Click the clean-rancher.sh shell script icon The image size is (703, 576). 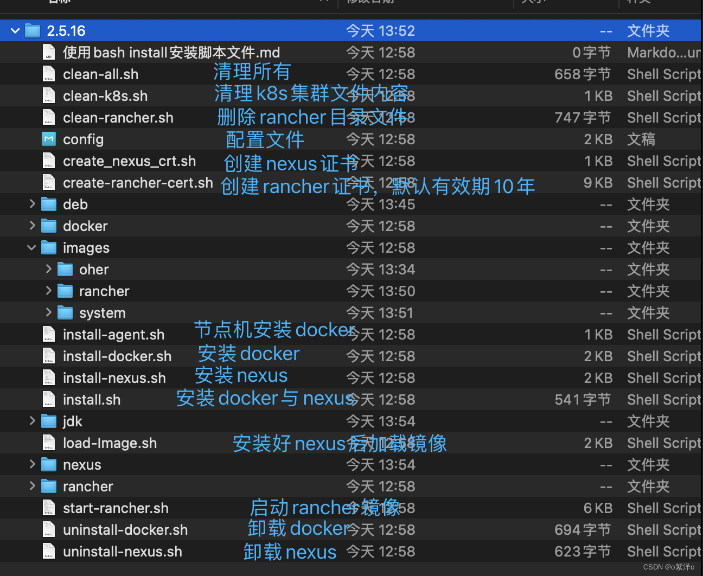[x=49, y=118]
